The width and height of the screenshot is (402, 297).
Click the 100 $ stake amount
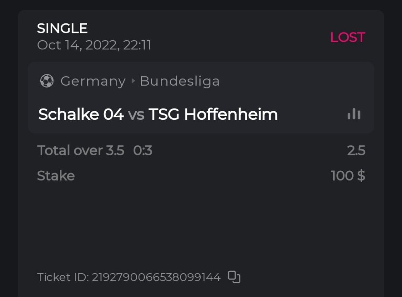(348, 176)
